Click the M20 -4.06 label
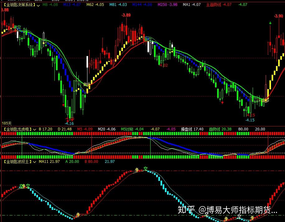This screenshot has height=222, width=285. click(x=107, y=129)
